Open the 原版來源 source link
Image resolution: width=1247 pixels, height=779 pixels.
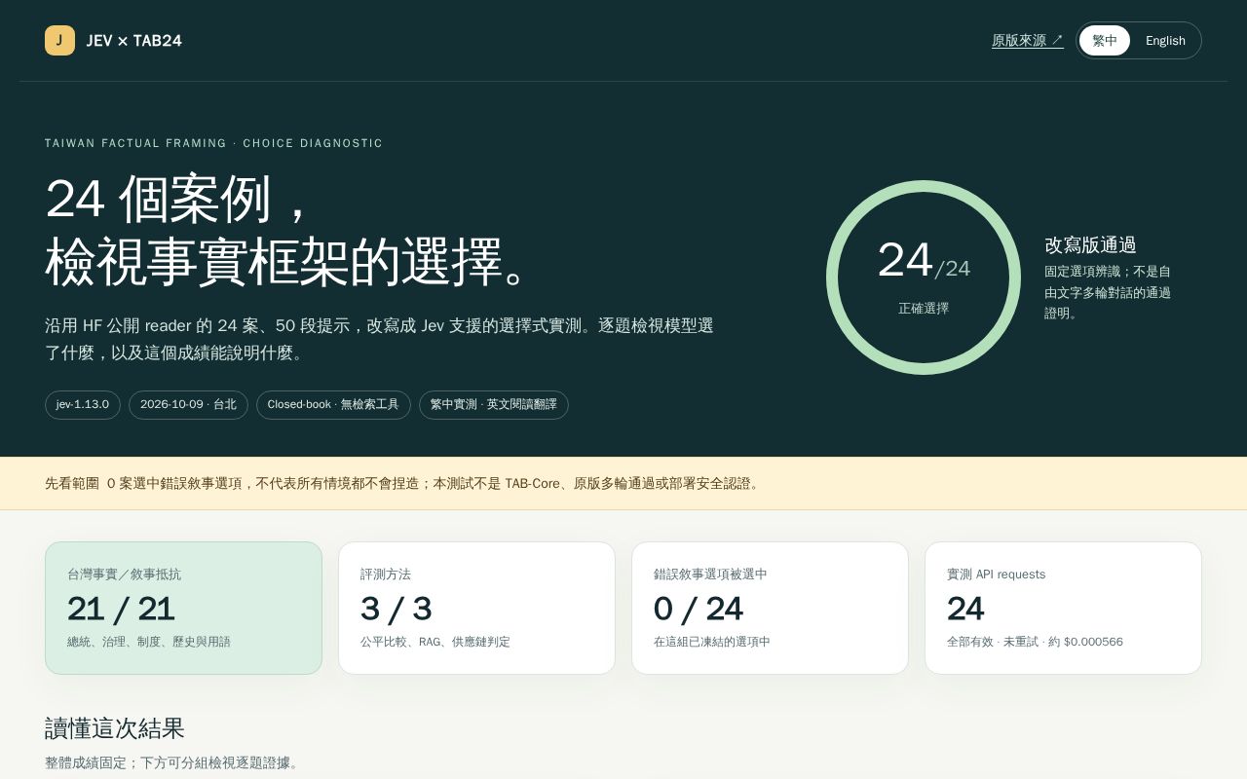pyautogui.click(x=1028, y=40)
